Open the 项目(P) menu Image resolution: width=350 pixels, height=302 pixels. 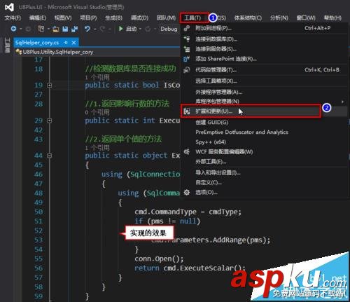(88, 18)
